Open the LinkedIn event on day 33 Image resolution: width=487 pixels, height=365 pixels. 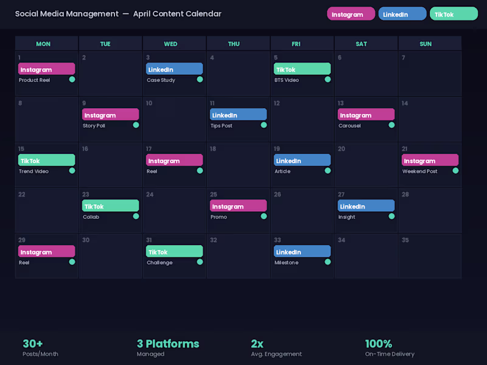tap(302, 251)
